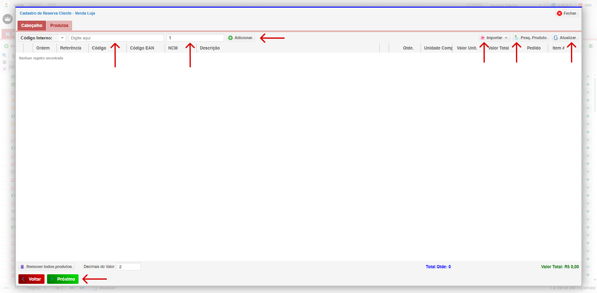597x293 pixels.
Task: Click the Referência column header
Action: pos(71,48)
